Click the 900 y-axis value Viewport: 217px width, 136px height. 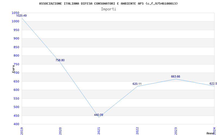pos(16,39)
